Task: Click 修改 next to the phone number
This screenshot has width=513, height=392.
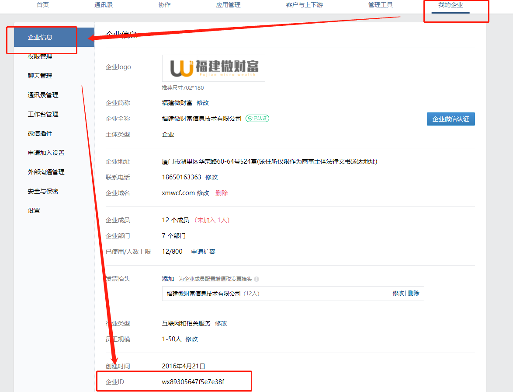Action: coord(211,177)
